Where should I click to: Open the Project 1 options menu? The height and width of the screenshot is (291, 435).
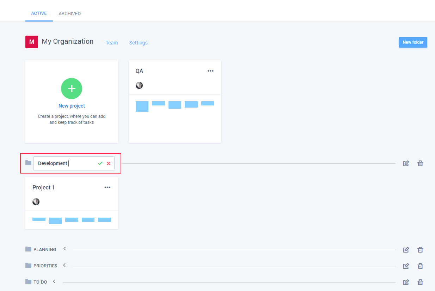tap(108, 187)
